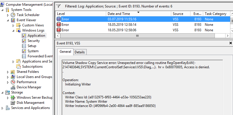Switch to the Details tab
Image resolution: width=233 pixels, height=115 pixels.
[x=80, y=52]
